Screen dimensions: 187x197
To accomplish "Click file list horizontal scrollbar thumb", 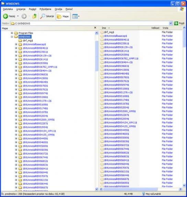I will 130,189.
